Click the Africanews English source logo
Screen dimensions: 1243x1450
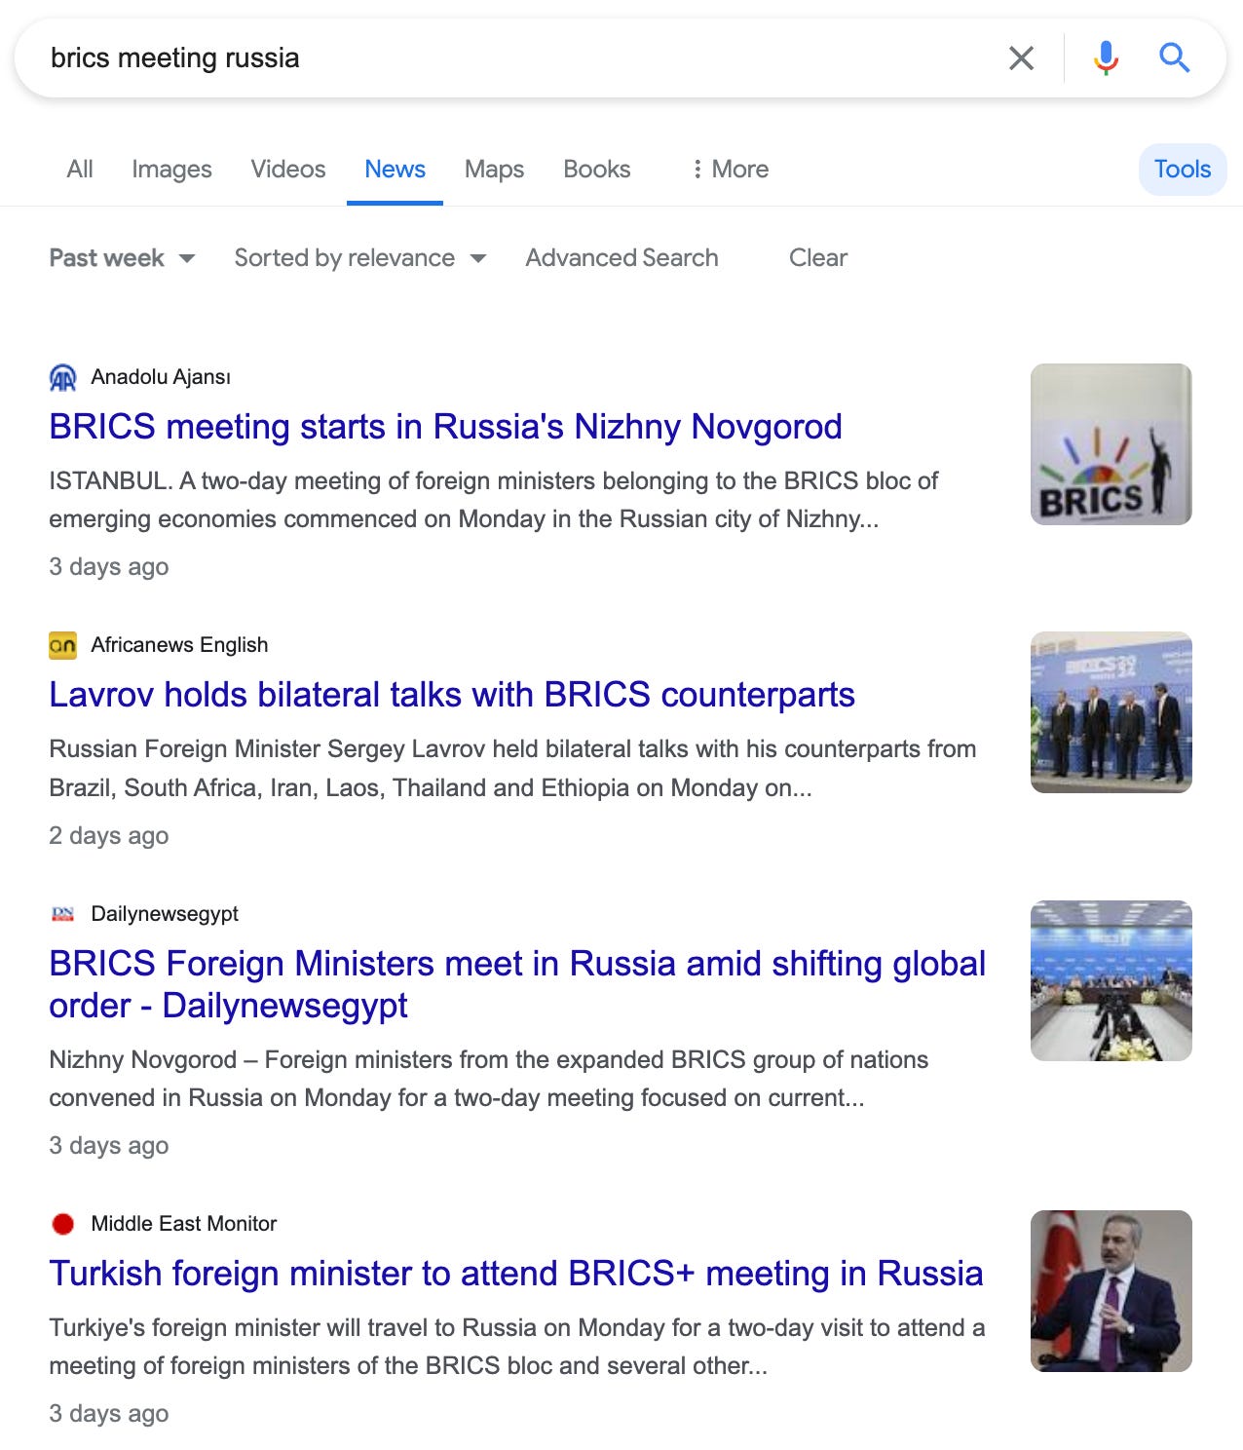pos(62,645)
